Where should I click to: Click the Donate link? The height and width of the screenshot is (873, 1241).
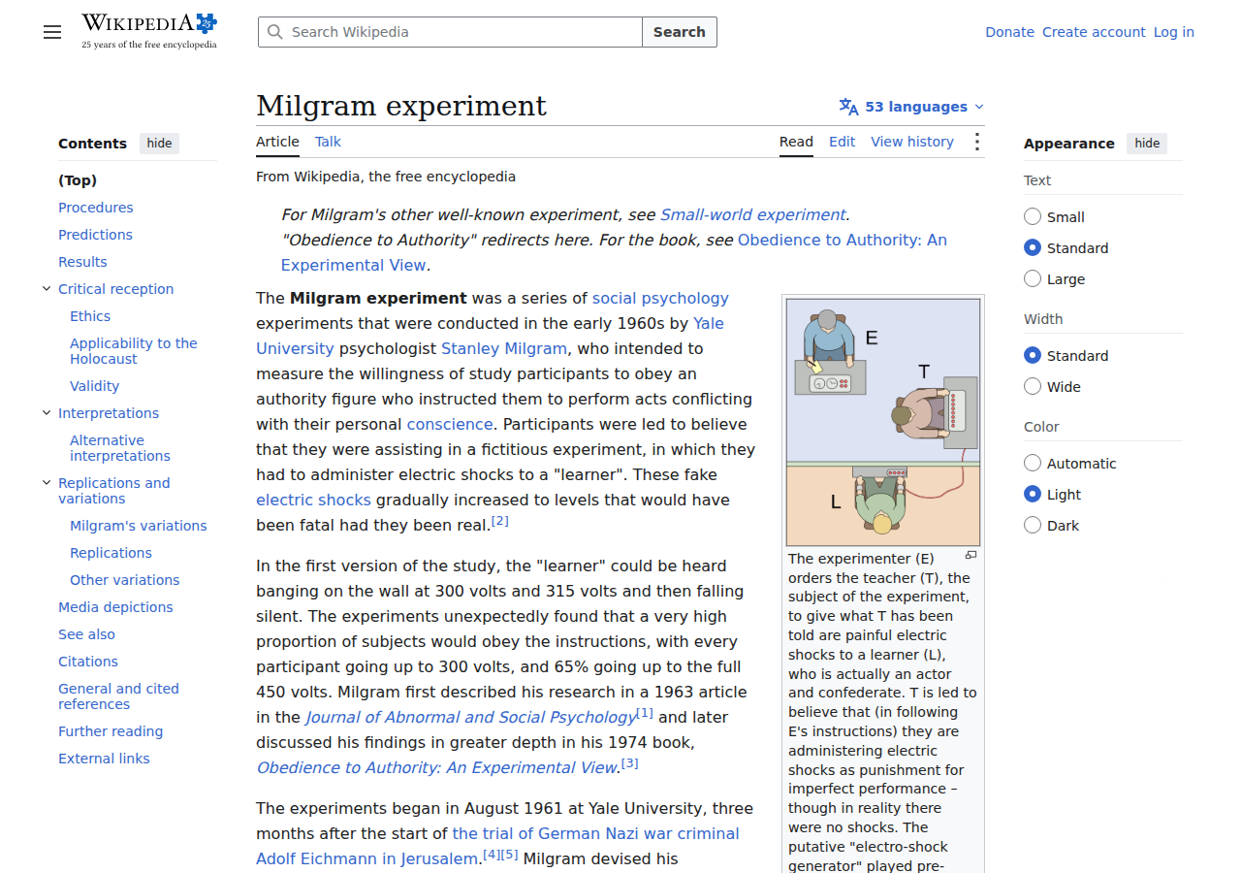pyautogui.click(x=1009, y=32)
